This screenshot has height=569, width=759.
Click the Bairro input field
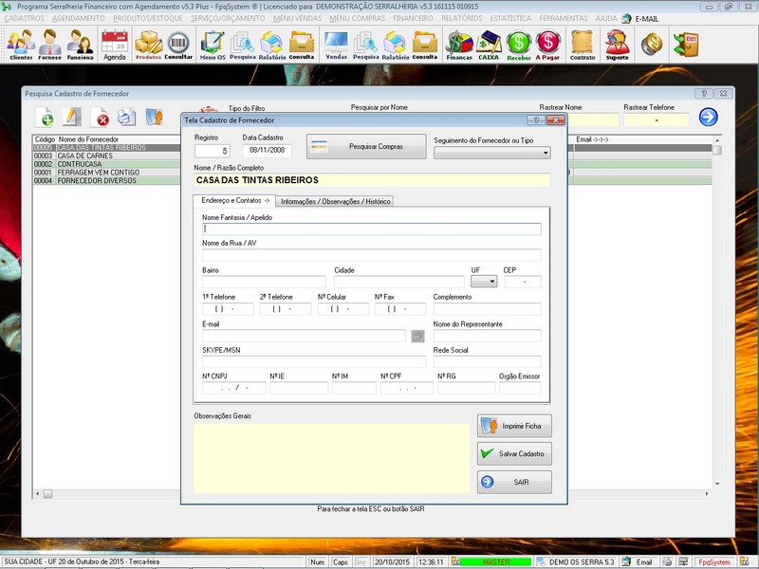click(265, 282)
